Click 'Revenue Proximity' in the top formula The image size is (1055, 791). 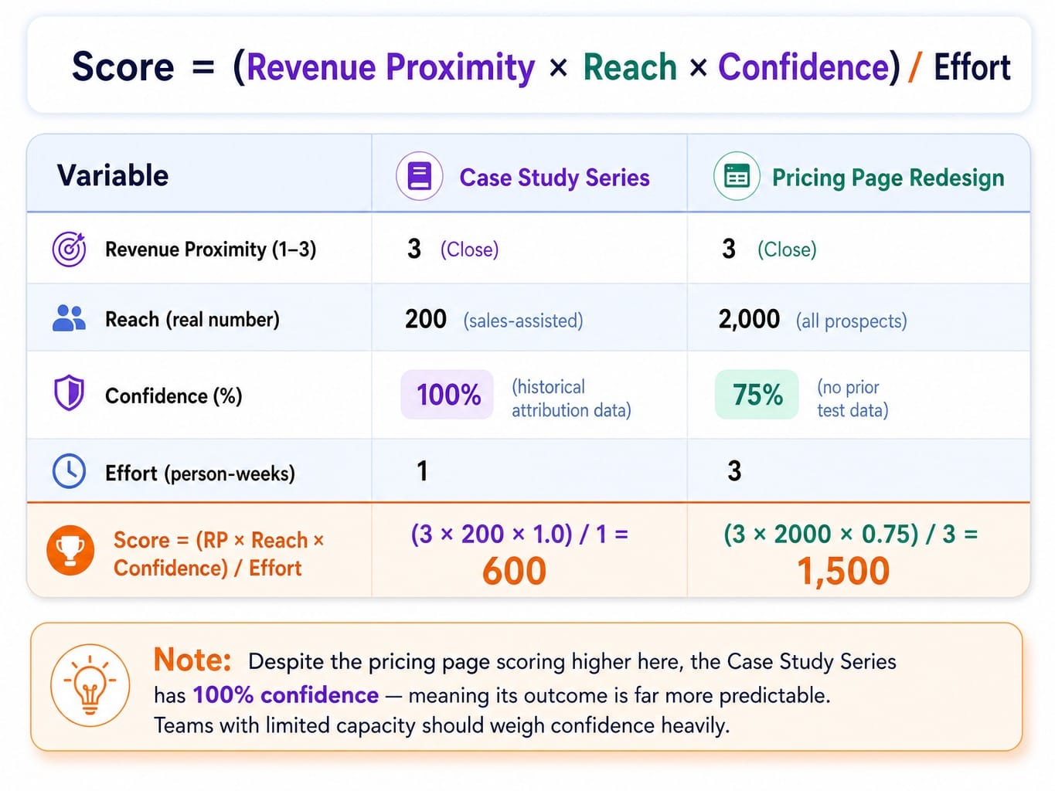pos(390,67)
